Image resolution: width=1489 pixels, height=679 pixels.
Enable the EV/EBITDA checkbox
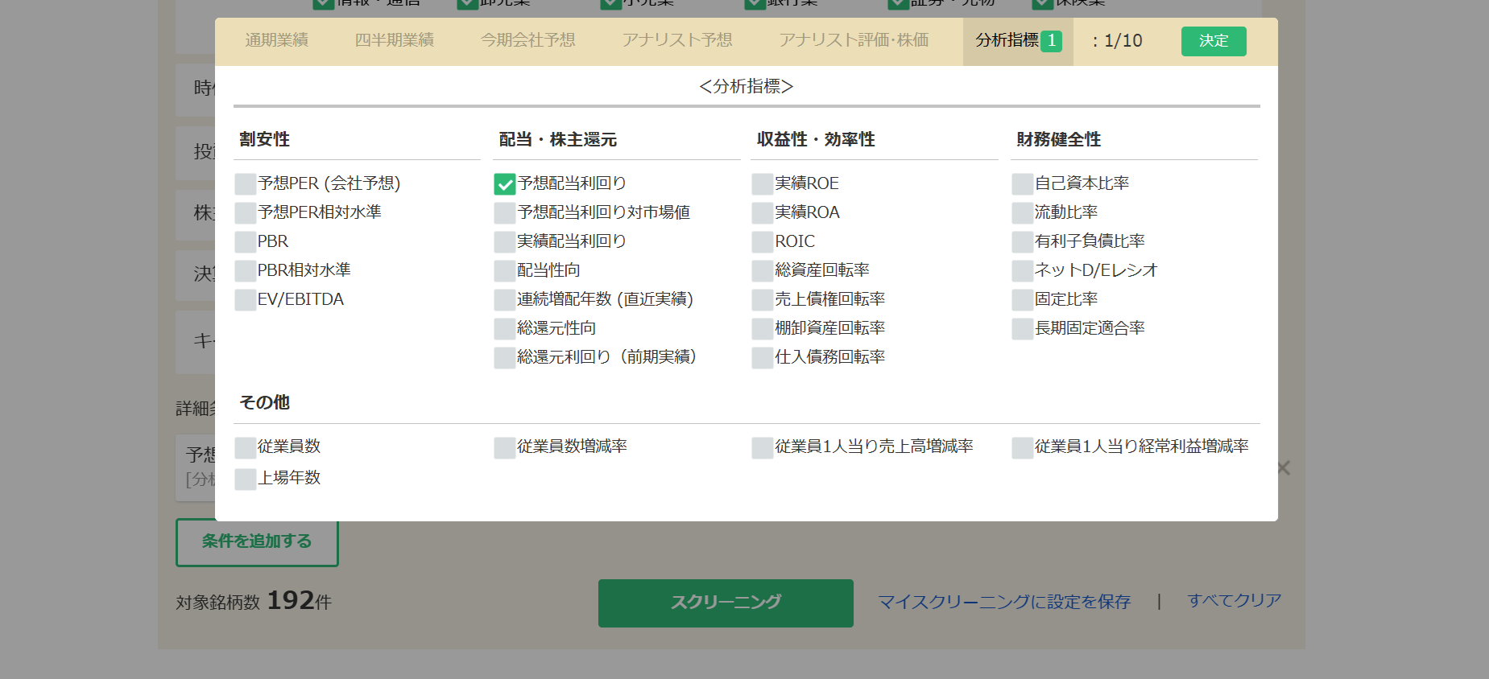pyautogui.click(x=246, y=300)
